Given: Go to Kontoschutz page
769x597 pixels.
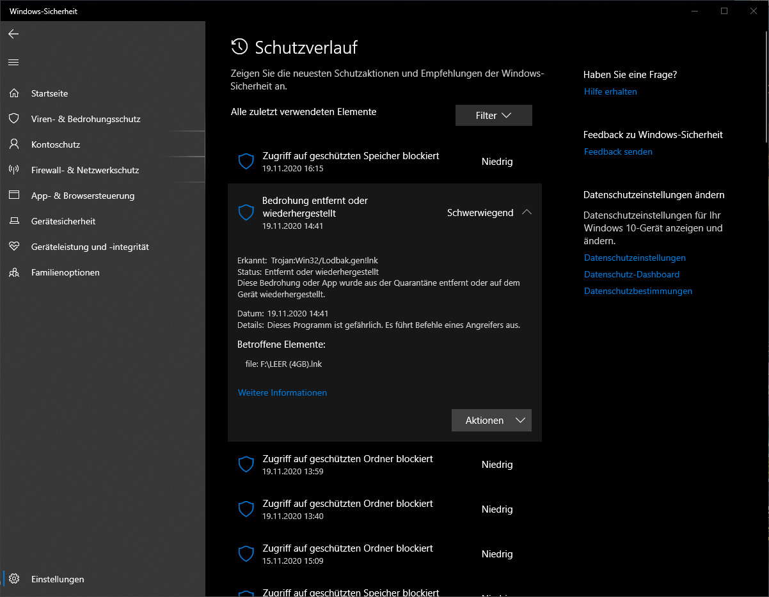Looking at the screenshot, I should (102, 144).
